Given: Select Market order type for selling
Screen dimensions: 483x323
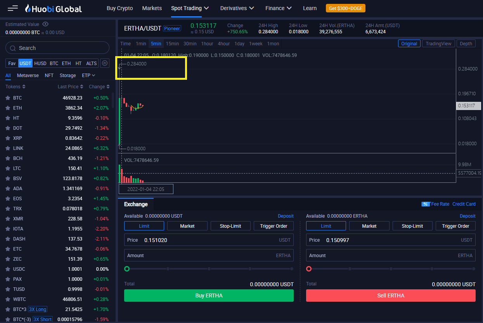Looking at the screenshot, I should click(x=369, y=226).
